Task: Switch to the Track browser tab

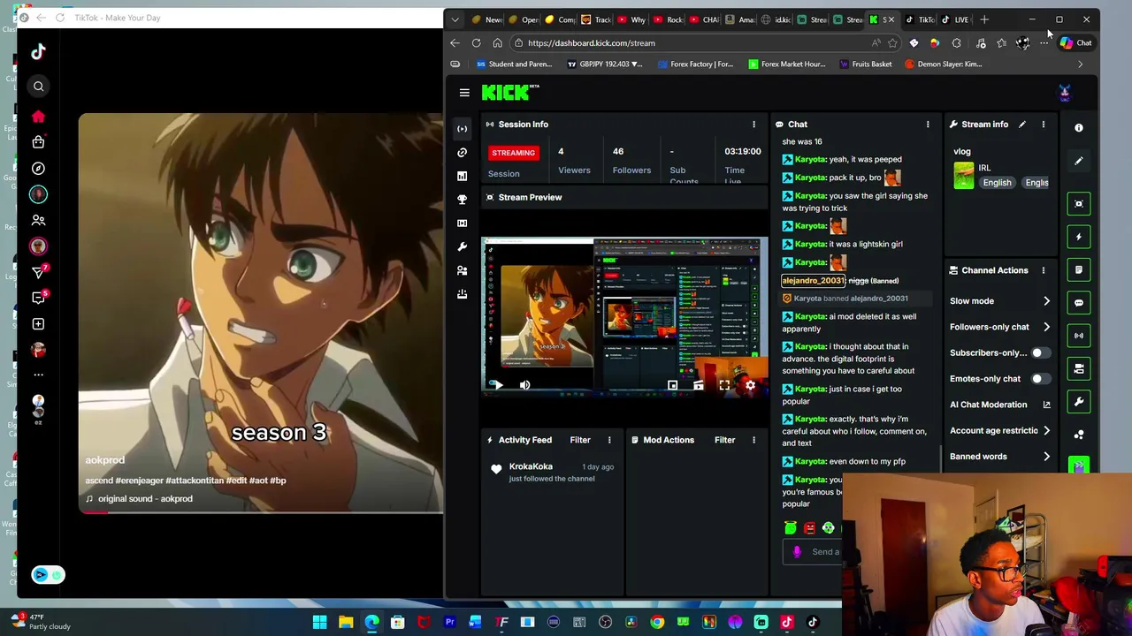Action: tap(597, 19)
